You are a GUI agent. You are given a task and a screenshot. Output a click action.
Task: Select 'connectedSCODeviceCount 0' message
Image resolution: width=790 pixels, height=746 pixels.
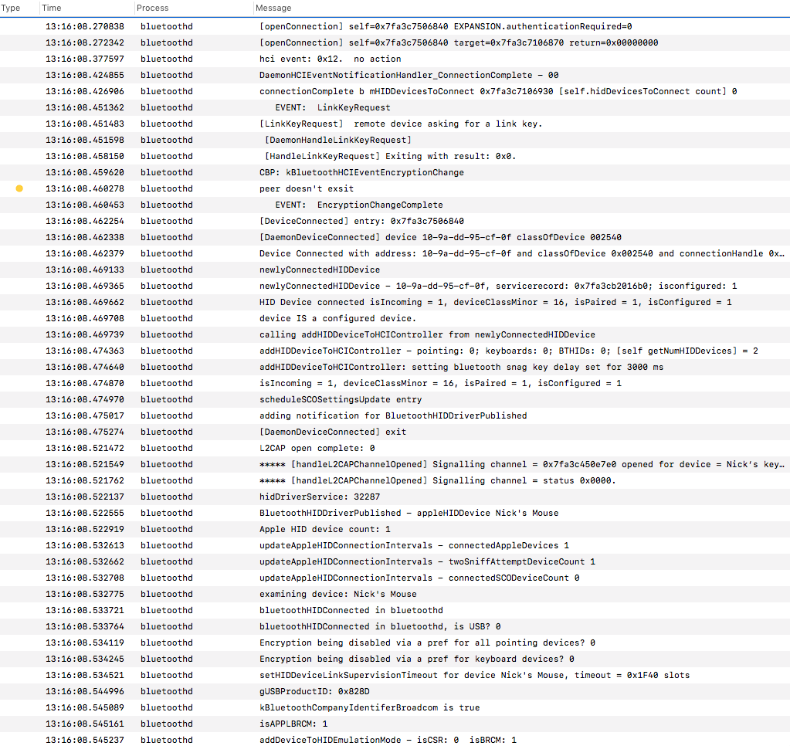tap(419, 578)
